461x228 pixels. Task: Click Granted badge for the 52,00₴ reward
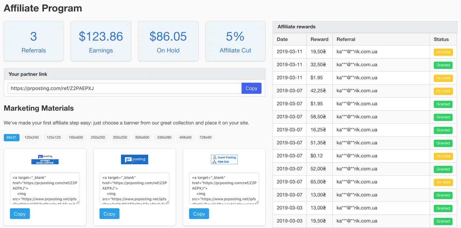pos(443,169)
